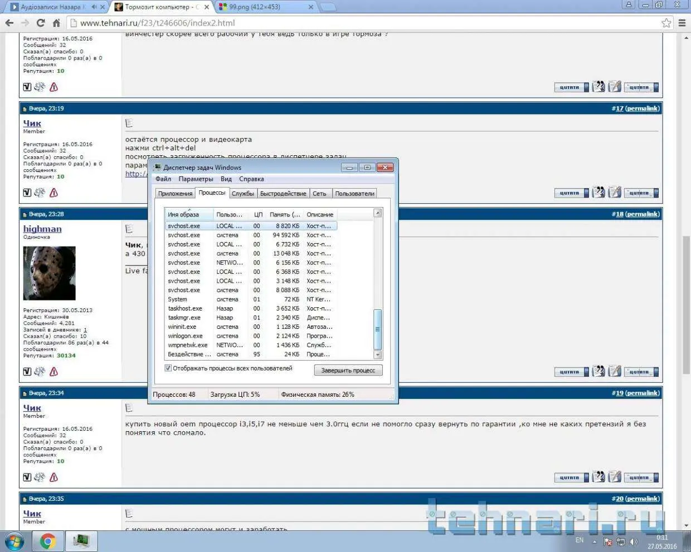The width and height of the screenshot is (691, 552).
Task: Click highman's hockey mask avatar
Action: point(49,273)
